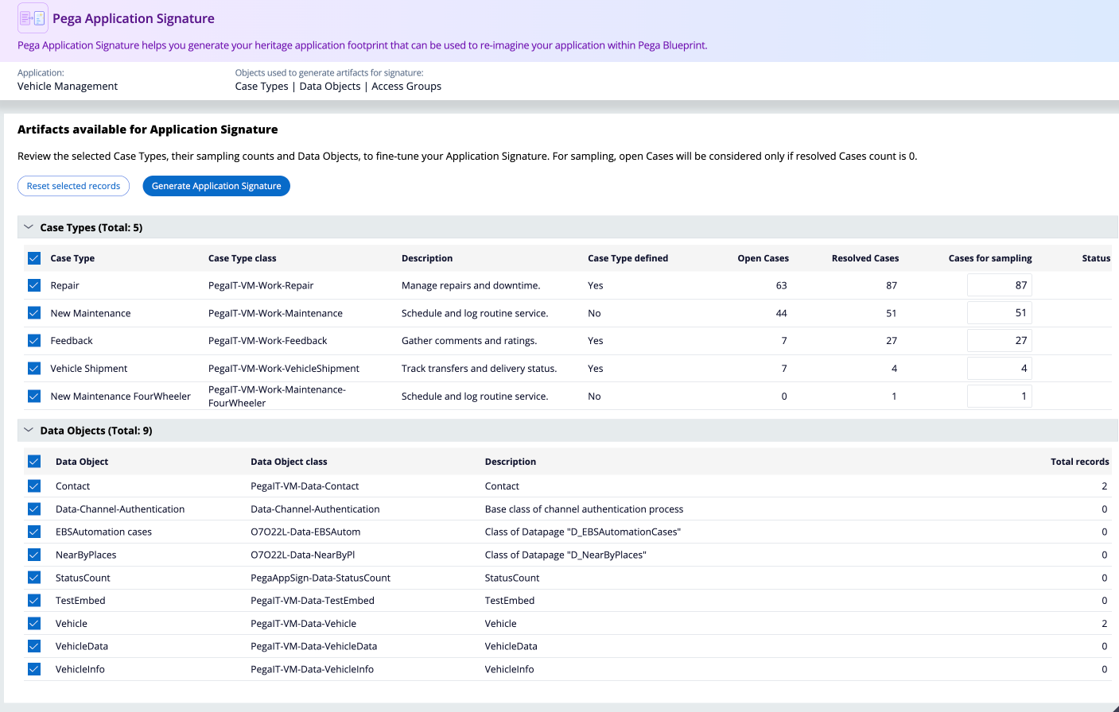Collapse the Case Types section
The height and width of the screenshot is (712, 1119).
(29, 227)
